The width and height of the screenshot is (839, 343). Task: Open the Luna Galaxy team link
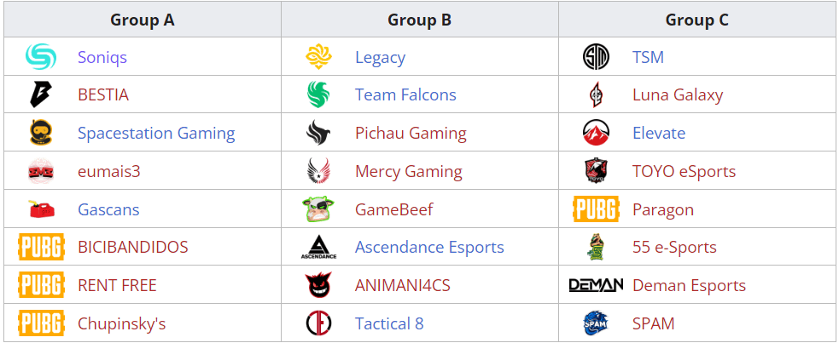(x=677, y=94)
